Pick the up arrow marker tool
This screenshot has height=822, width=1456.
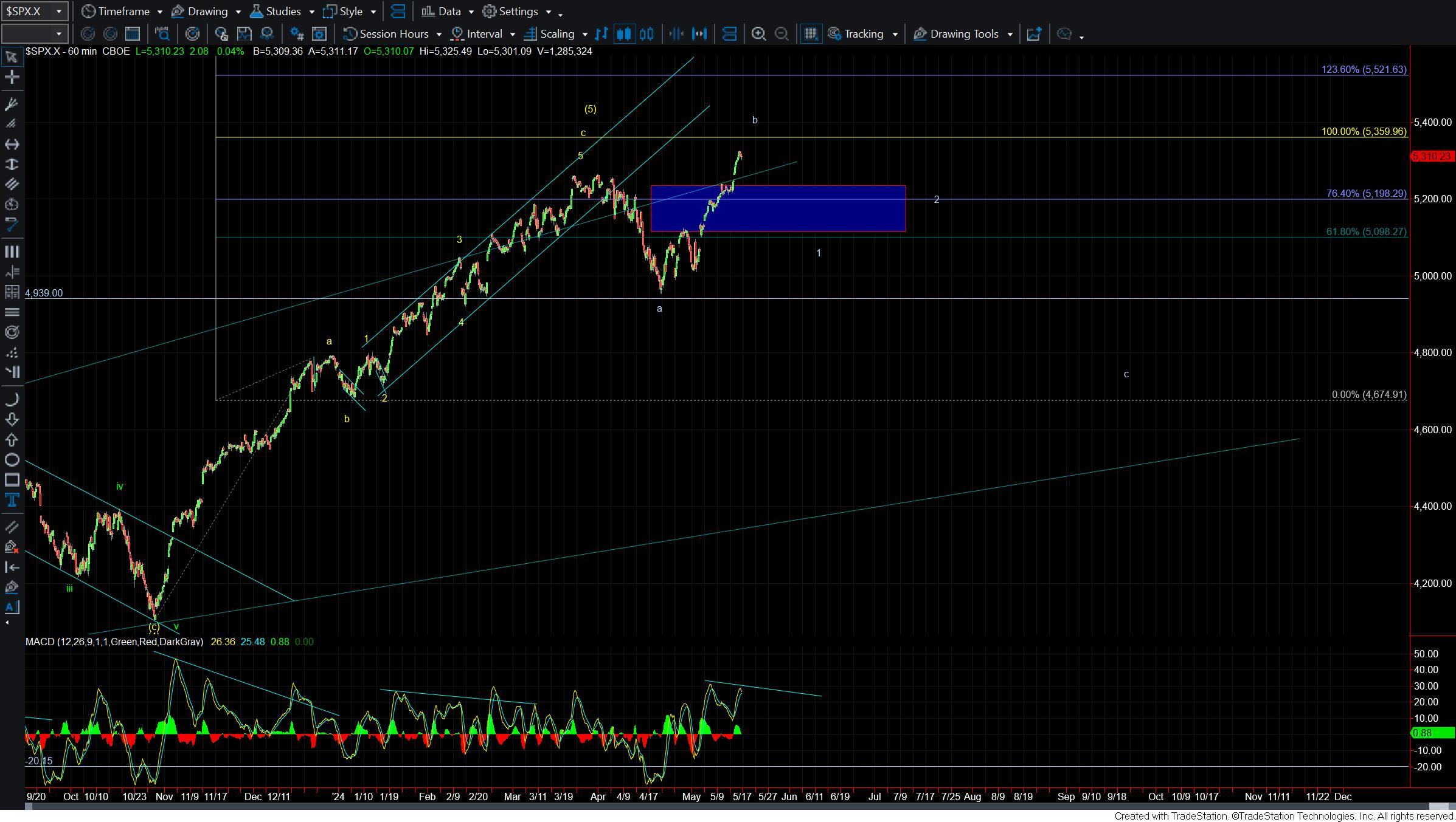(12, 439)
